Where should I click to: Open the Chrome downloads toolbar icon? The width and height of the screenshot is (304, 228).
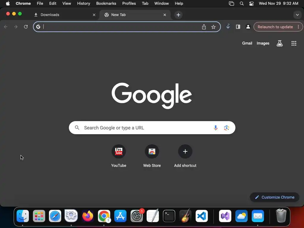228,26
